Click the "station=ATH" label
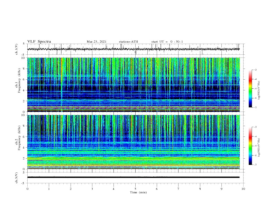 click(x=128, y=42)
